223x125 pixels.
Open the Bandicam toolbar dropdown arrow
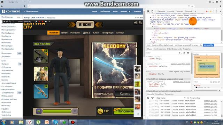tap(4, 22)
